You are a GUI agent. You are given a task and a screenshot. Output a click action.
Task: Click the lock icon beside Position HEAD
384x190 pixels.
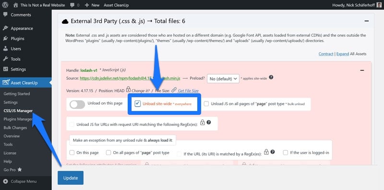[128, 89]
